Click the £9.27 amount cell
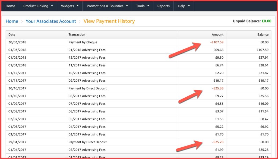The width and height of the screenshot is (278, 159). (202, 96)
